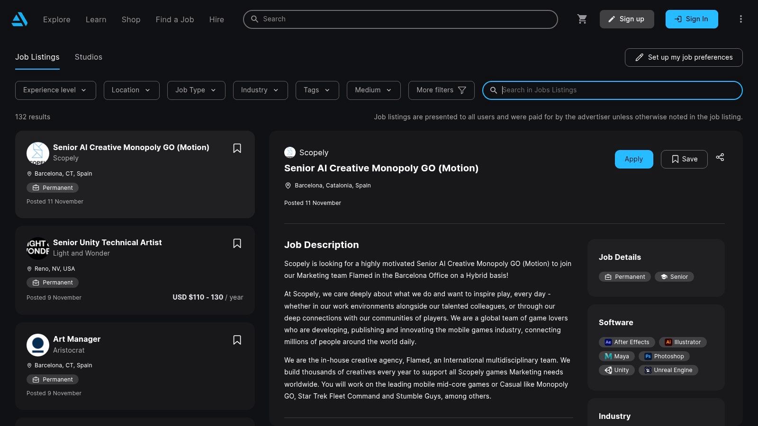Open the Find a Job menu item
This screenshot has width=758, height=426.
[x=175, y=19]
